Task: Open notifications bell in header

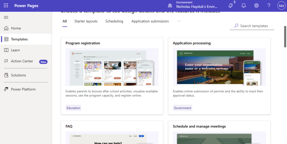Action: (244, 6)
